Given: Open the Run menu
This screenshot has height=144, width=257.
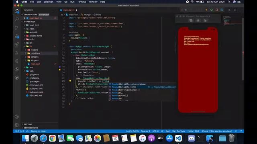Looking at the screenshot, I should (x=72, y=2).
